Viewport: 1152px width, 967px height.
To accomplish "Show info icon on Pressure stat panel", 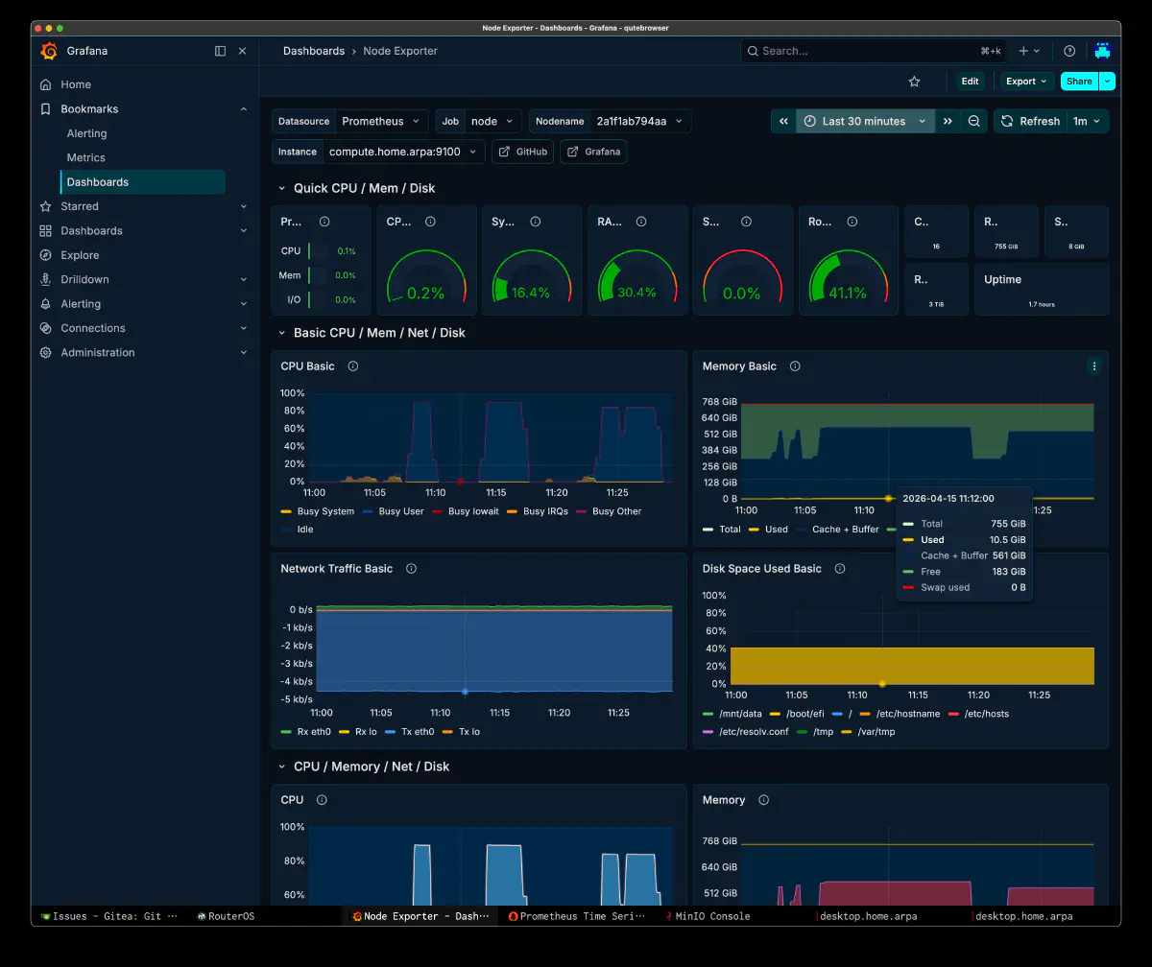I will [324, 222].
